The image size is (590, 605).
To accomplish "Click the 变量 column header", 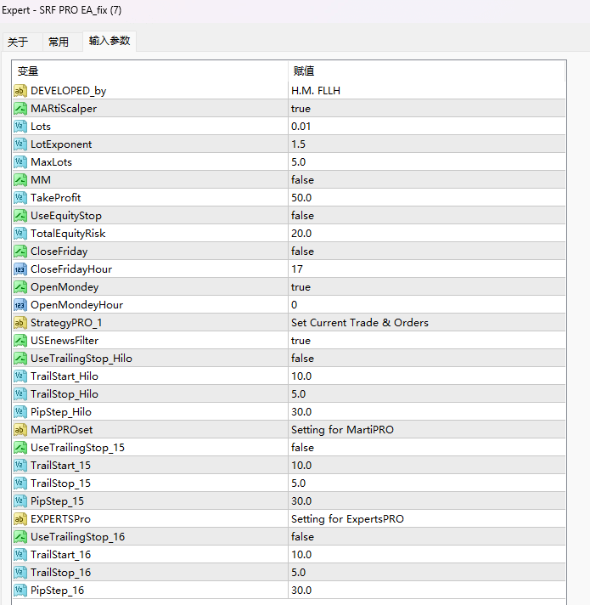I will click(x=150, y=71).
